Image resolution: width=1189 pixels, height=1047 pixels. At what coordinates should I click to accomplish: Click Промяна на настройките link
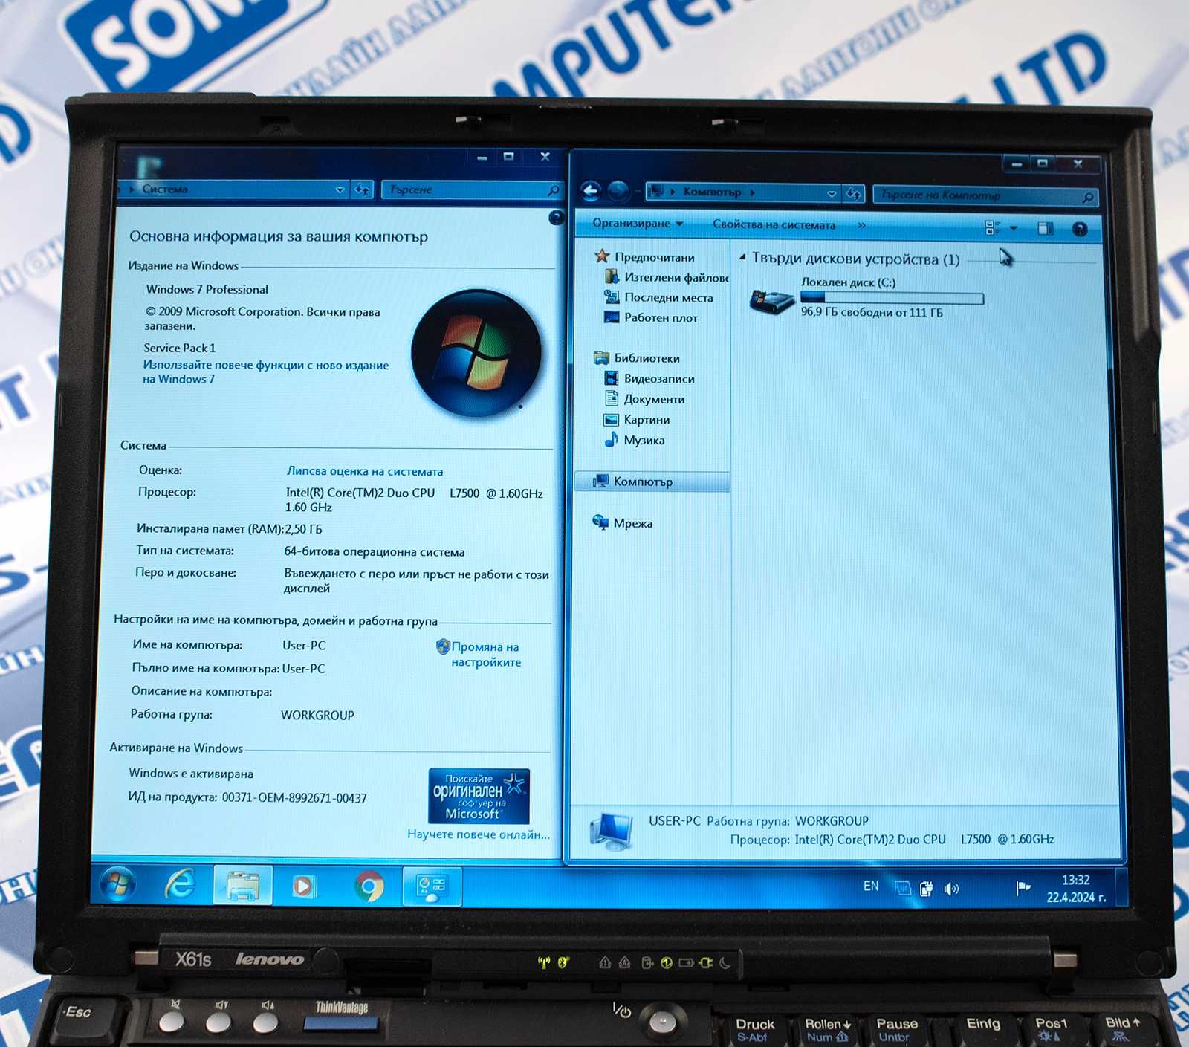point(485,655)
